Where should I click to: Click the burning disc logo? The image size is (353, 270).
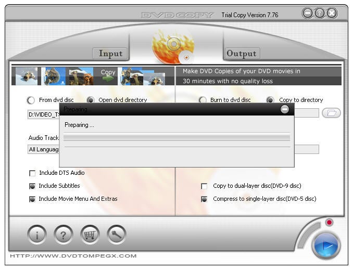pos(173,47)
